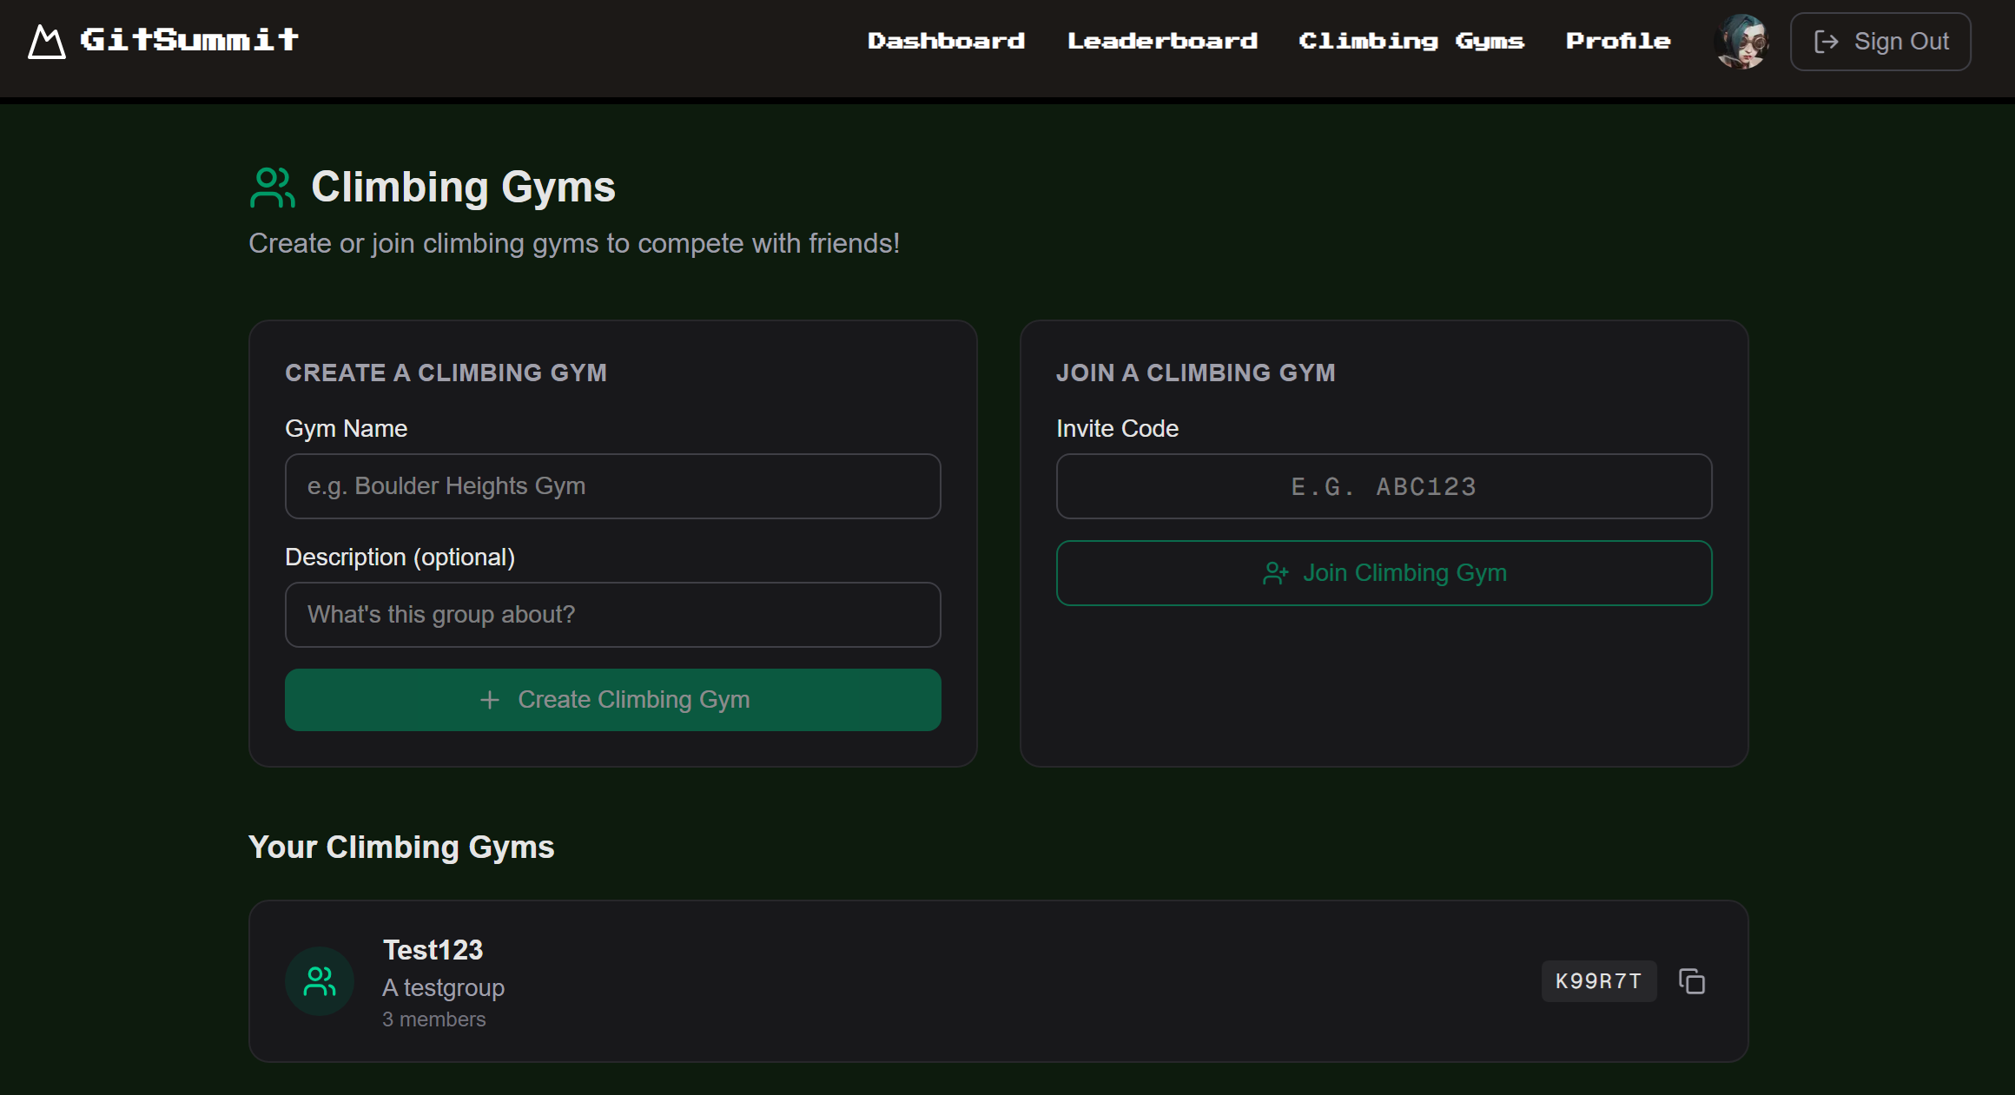Image resolution: width=2015 pixels, height=1095 pixels.
Task: Click the Test123 gym group icon
Action: point(320,981)
